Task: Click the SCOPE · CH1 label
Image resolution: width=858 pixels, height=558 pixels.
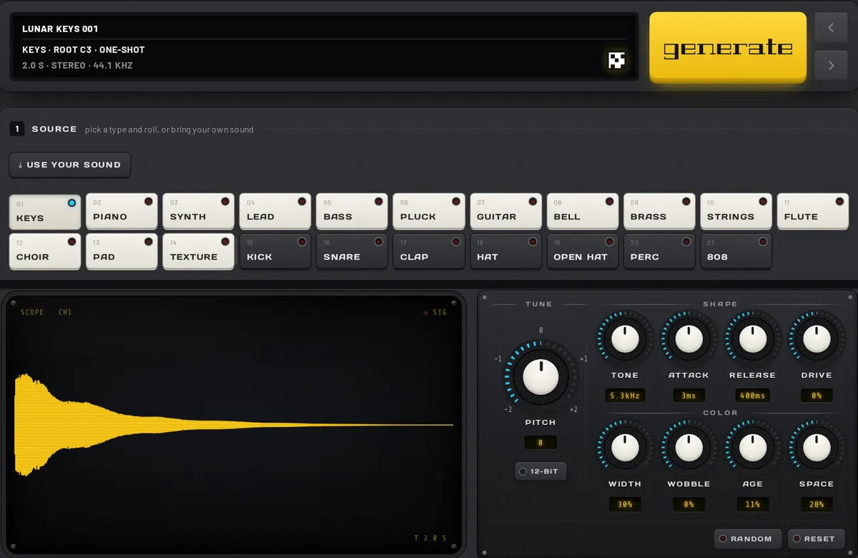Action: pyautogui.click(x=46, y=313)
